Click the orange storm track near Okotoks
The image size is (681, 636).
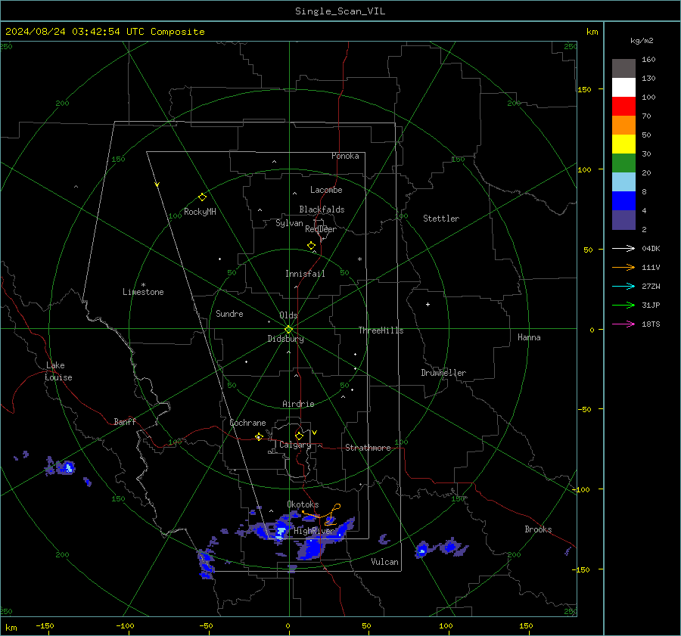pos(322,514)
